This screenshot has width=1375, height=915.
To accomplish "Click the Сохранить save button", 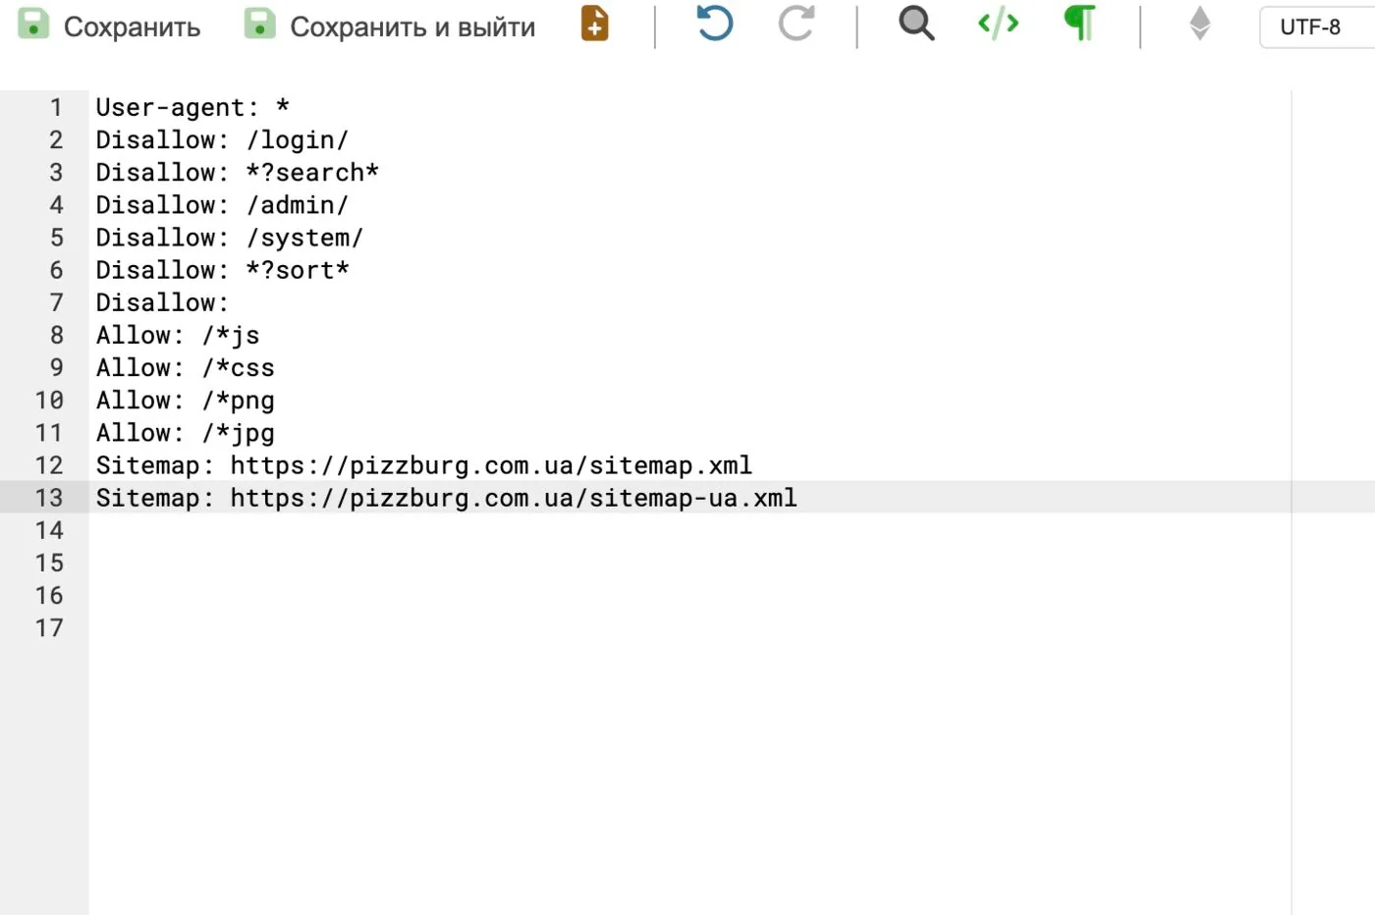I will pyautogui.click(x=109, y=26).
